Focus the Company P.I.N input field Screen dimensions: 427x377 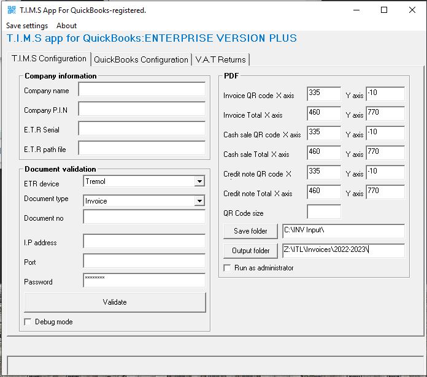coord(142,110)
